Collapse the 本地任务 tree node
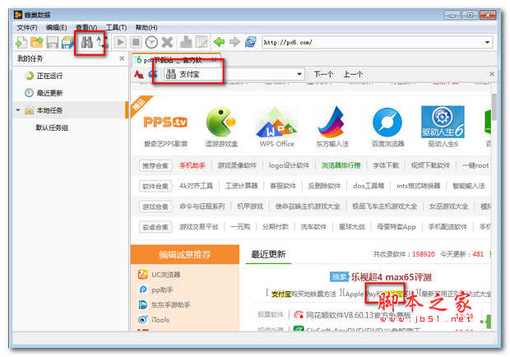The image size is (510, 357). 18,110
